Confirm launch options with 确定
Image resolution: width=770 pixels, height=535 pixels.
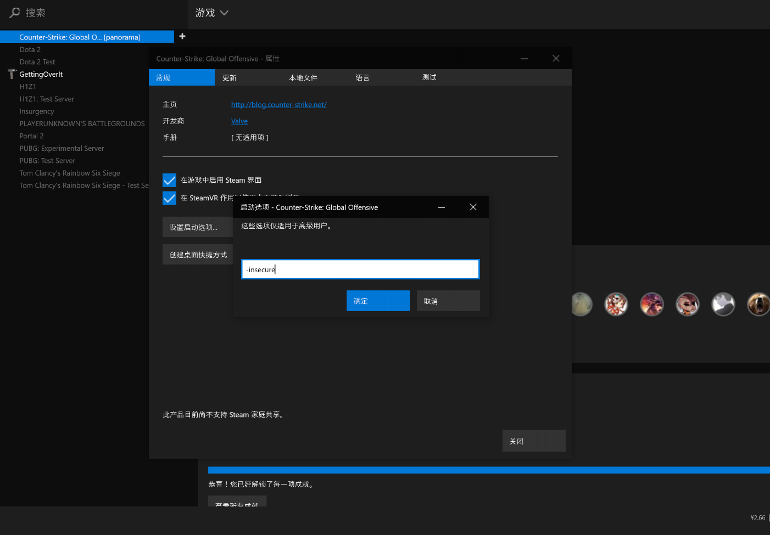pos(378,301)
